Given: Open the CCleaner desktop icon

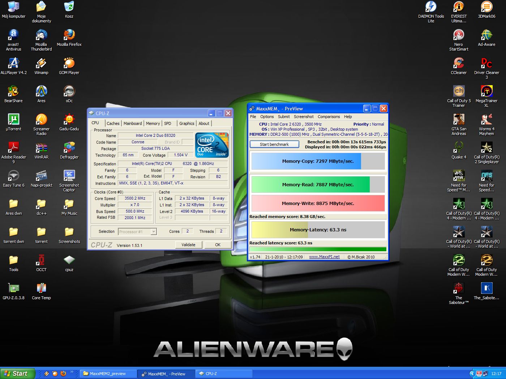Looking at the screenshot, I should click(459, 66).
